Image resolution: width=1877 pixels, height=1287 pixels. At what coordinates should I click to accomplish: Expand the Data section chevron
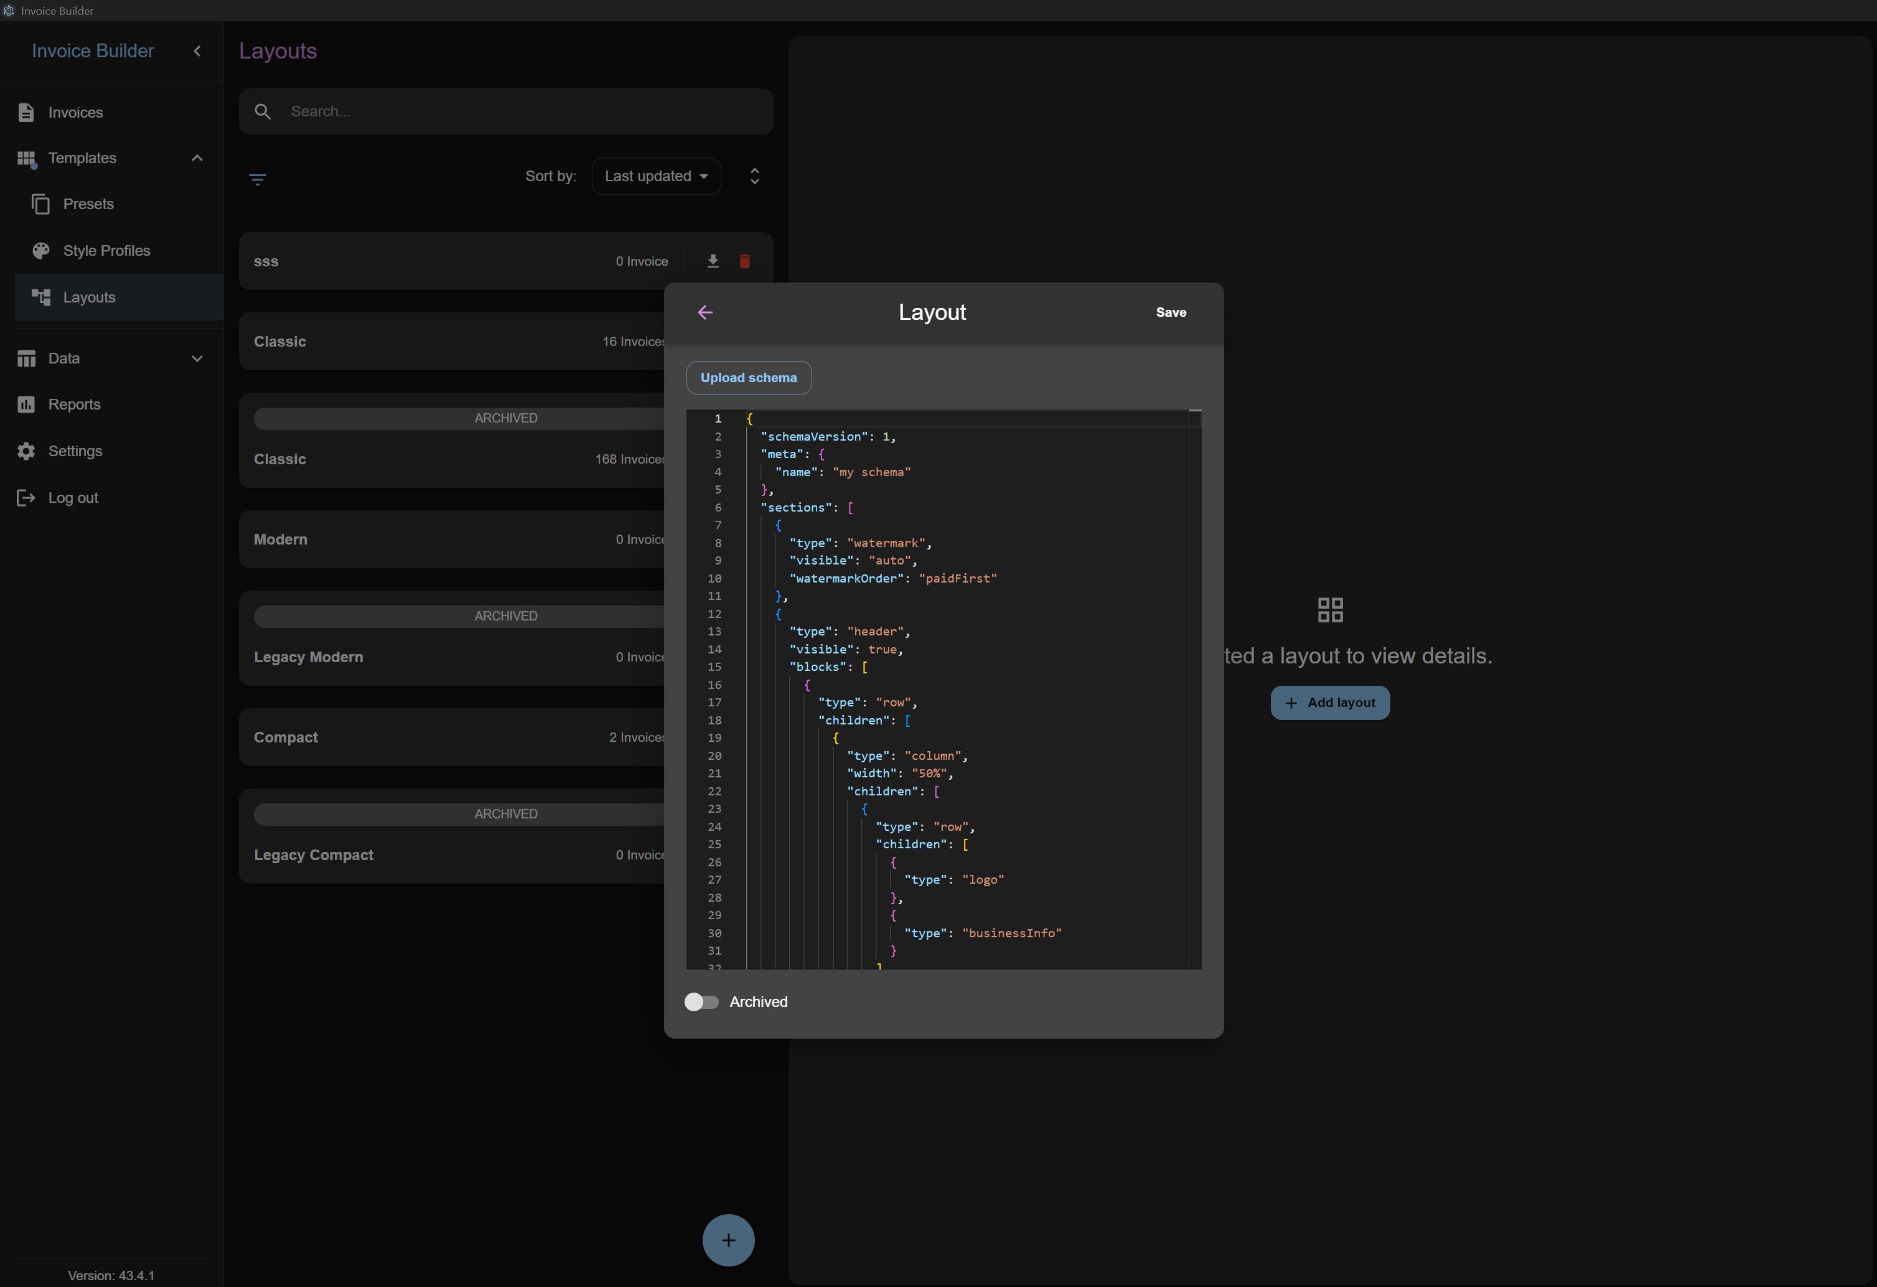[x=197, y=358]
